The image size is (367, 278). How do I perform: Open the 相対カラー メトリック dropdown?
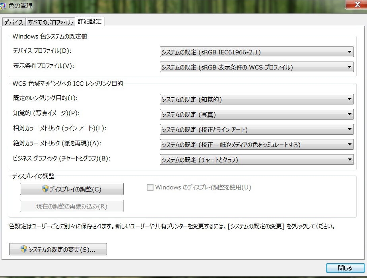pos(256,129)
